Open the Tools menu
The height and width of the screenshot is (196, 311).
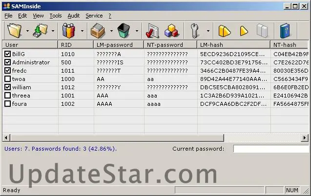click(x=56, y=16)
